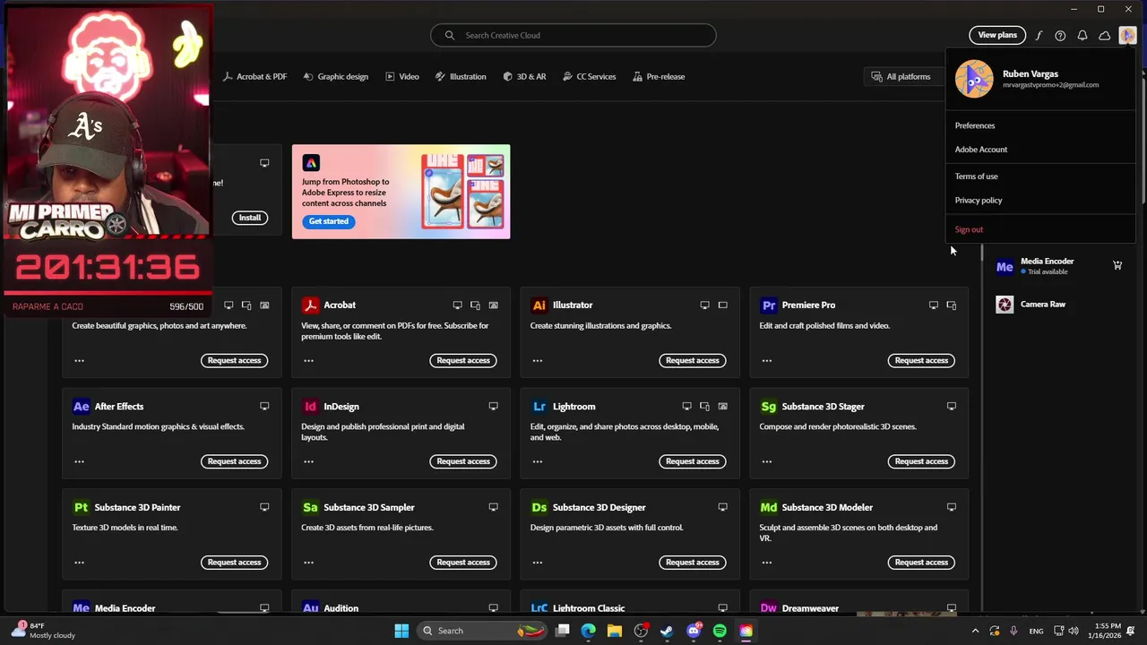Viewport: 1147px width, 645px height.
Task: Open the Acrobat card's three-dot menu
Action: click(308, 360)
